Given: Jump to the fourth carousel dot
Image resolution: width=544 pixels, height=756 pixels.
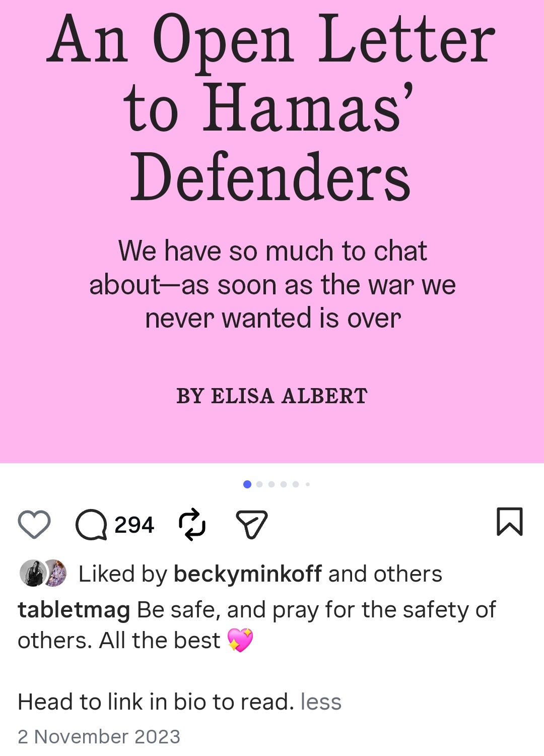Looking at the screenshot, I should (284, 484).
